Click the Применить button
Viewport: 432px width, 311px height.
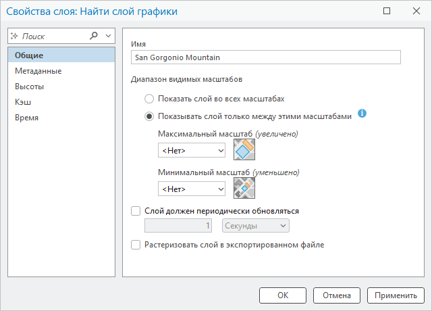click(x=396, y=295)
